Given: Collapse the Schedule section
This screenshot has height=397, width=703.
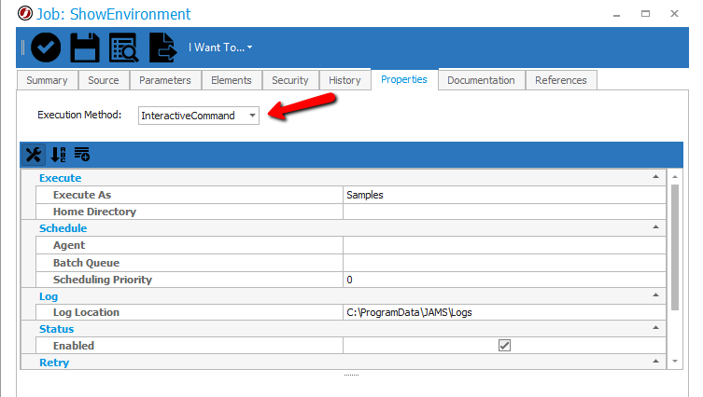Looking at the screenshot, I should 655,226.
